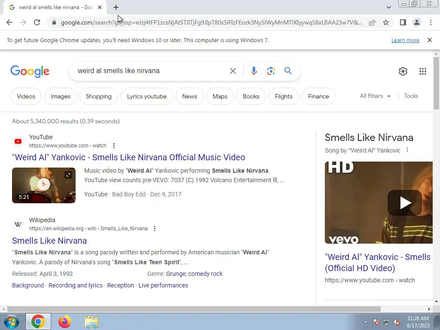Open Windows Explorer from the taskbar

92,322
